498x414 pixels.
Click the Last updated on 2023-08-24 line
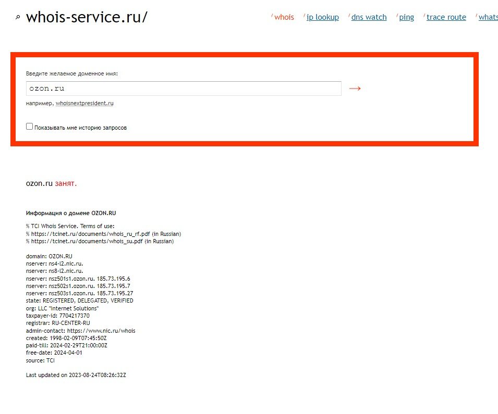[76, 375]
